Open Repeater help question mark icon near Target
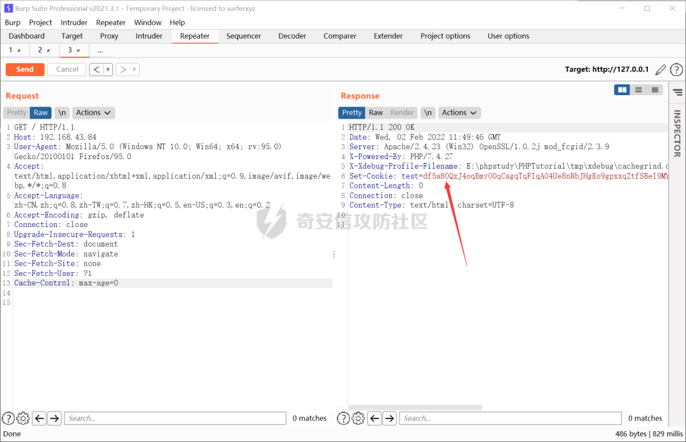The width and height of the screenshot is (686, 442). [676, 70]
